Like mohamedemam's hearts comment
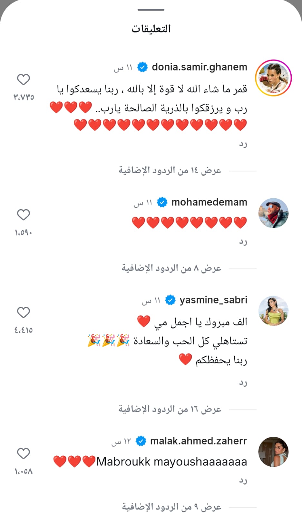Image resolution: width=302 pixels, height=515 pixels. [x=24, y=215]
